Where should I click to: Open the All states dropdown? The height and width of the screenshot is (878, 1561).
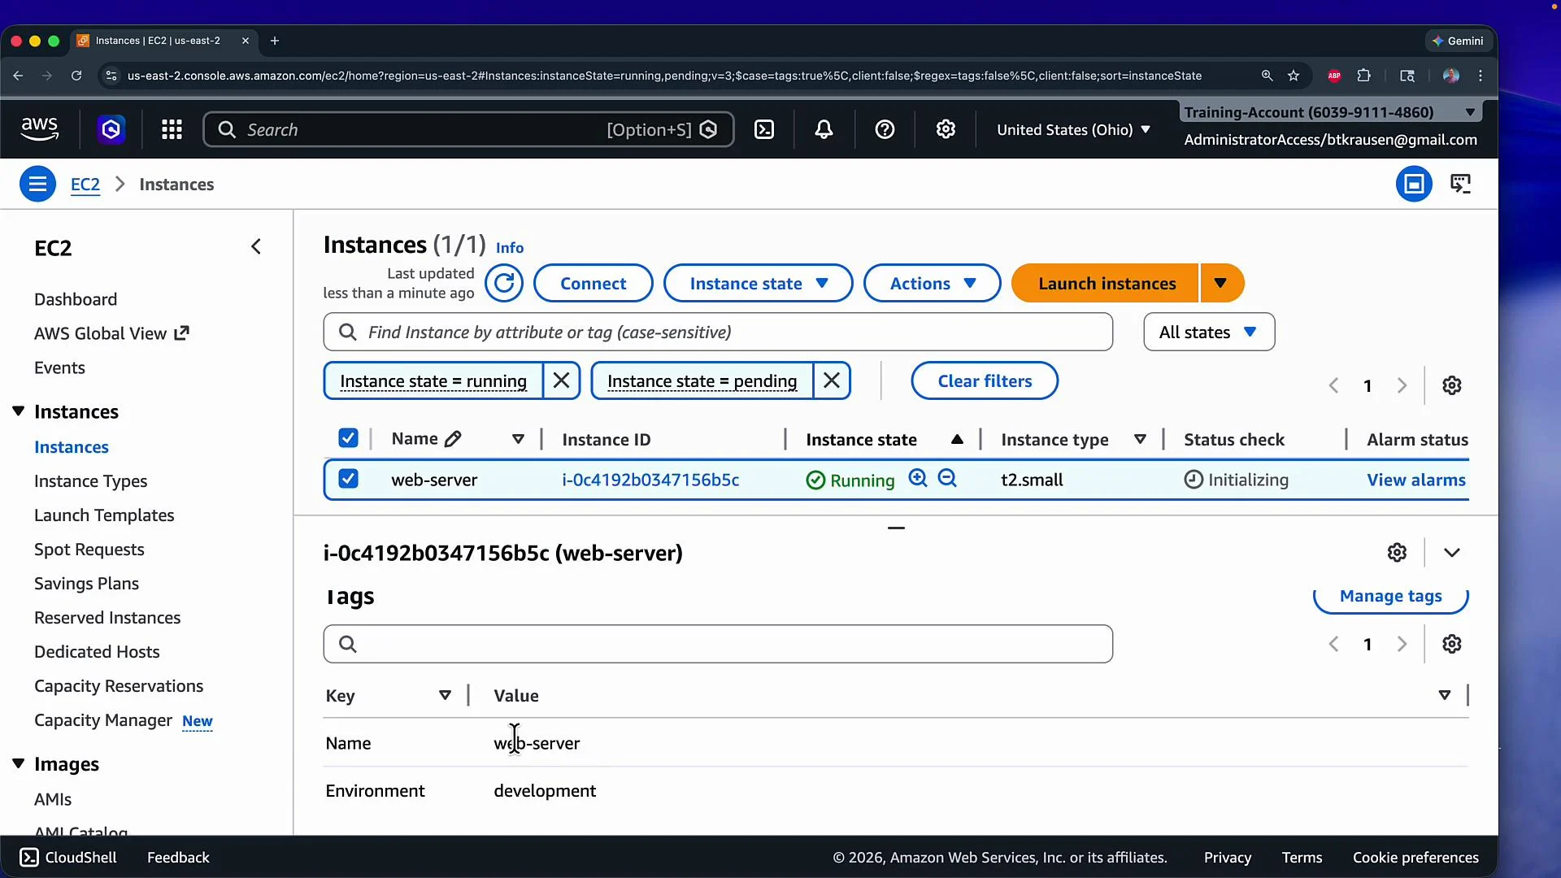1209,332
